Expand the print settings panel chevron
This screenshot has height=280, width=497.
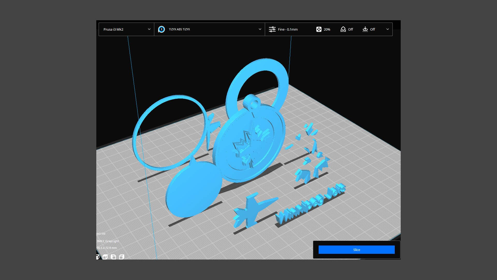pyautogui.click(x=388, y=29)
